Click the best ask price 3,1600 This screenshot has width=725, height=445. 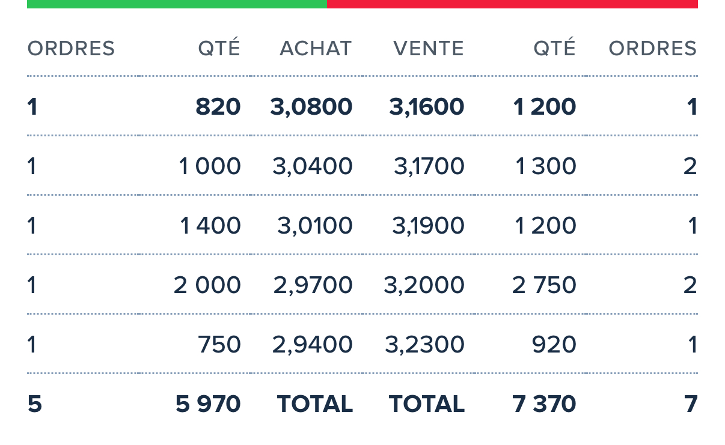coord(427,107)
